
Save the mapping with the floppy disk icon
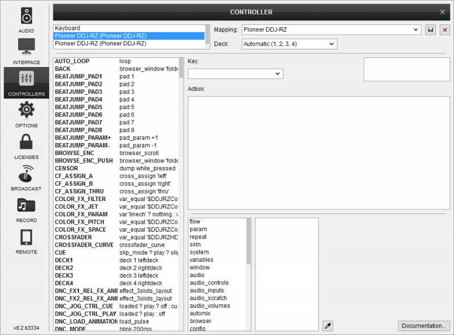click(431, 30)
